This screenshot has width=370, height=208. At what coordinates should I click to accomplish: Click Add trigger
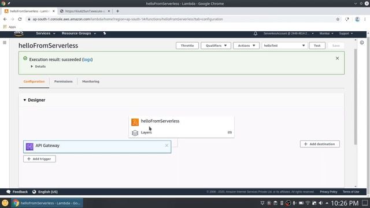click(39, 159)
